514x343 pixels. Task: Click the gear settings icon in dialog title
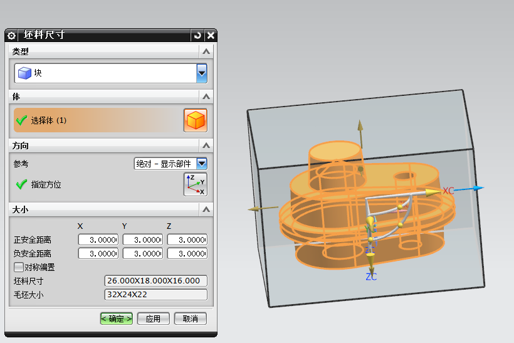click(11, 35)
